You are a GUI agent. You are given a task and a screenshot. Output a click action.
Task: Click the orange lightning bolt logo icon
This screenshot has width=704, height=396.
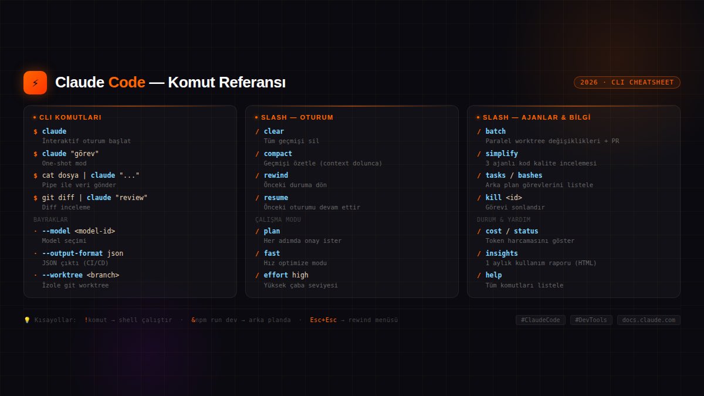click(x=35, y=83)
